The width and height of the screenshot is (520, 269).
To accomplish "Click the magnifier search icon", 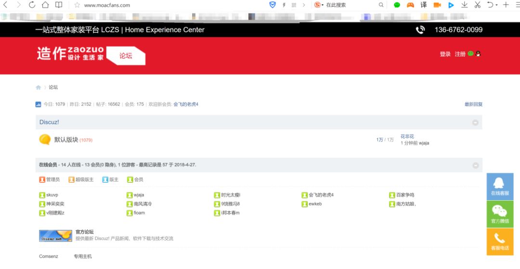I will 381,5.
